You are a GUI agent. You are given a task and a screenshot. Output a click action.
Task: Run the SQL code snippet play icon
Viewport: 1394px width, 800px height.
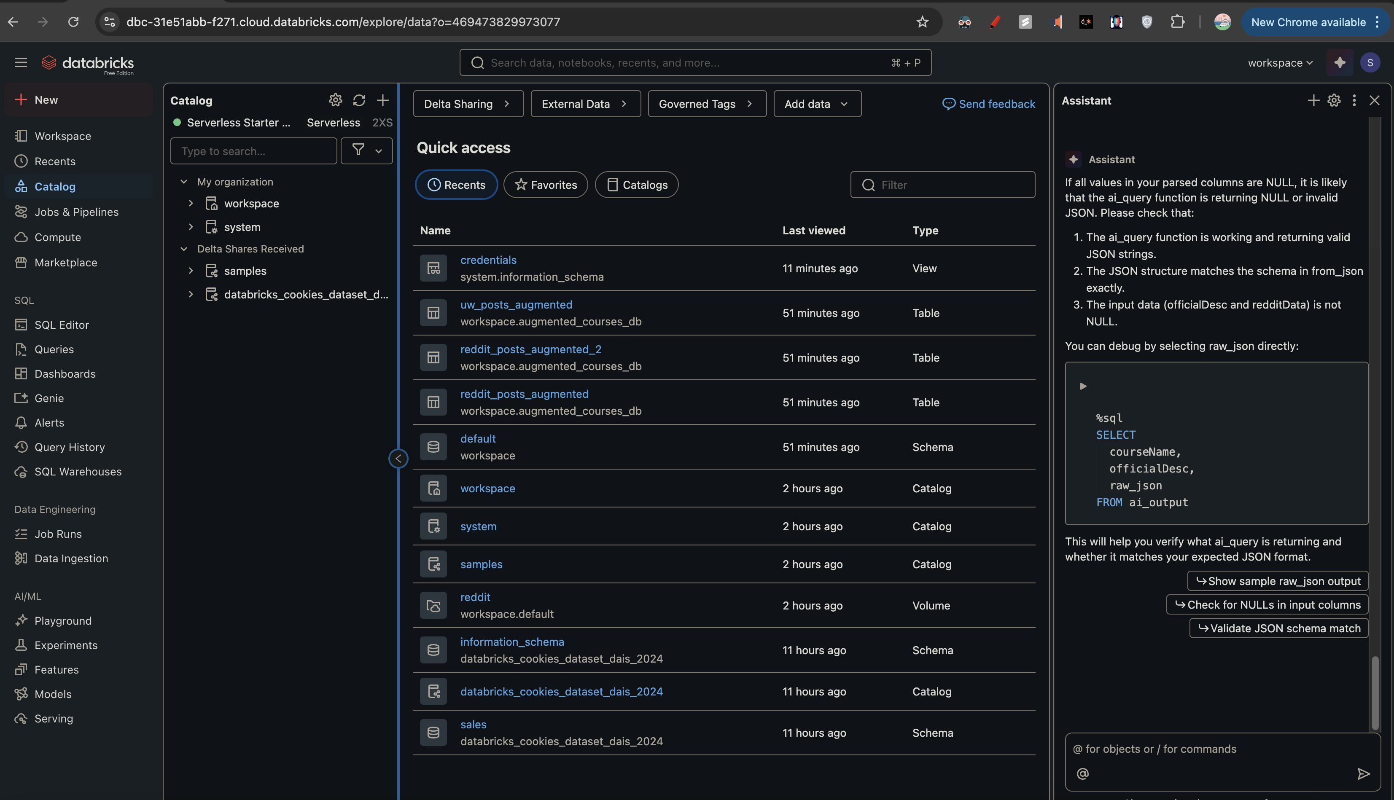point(1083,386)
